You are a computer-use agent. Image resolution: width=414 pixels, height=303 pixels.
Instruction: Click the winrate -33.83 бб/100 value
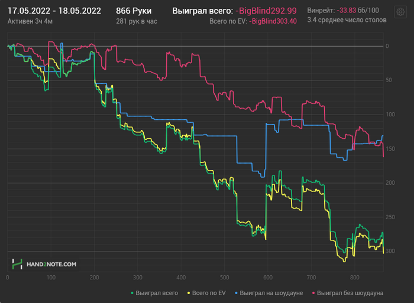(x=358, y=10)
